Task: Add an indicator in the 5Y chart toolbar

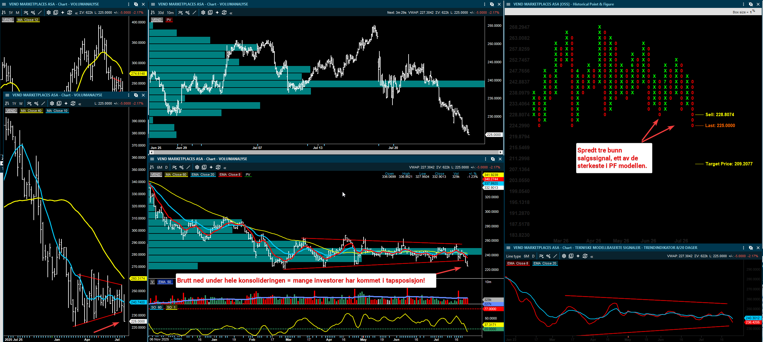Action: [x=26, y=12]
